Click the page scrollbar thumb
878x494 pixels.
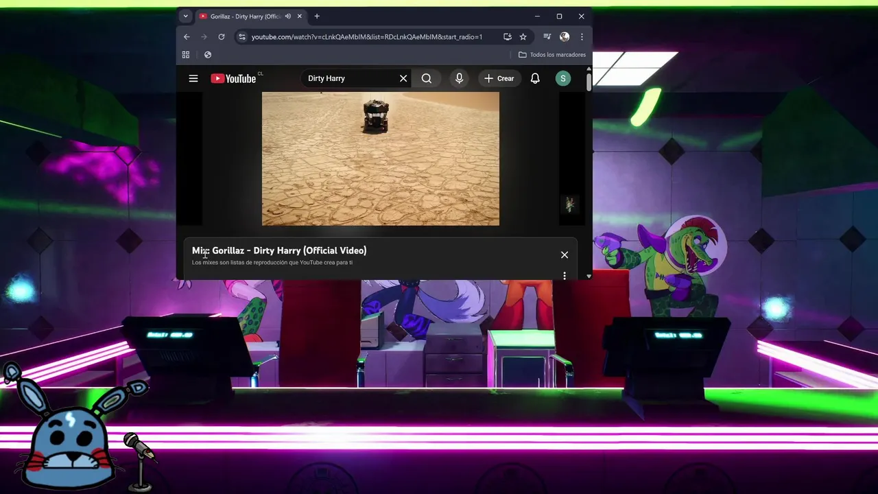coord(589,82)
